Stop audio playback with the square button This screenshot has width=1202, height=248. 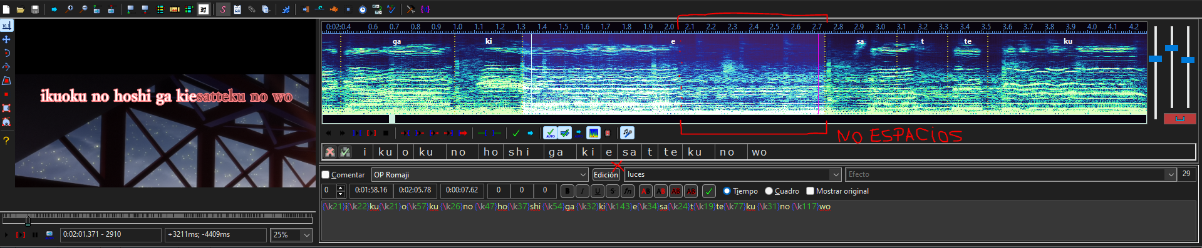click(x=386, y=133)
